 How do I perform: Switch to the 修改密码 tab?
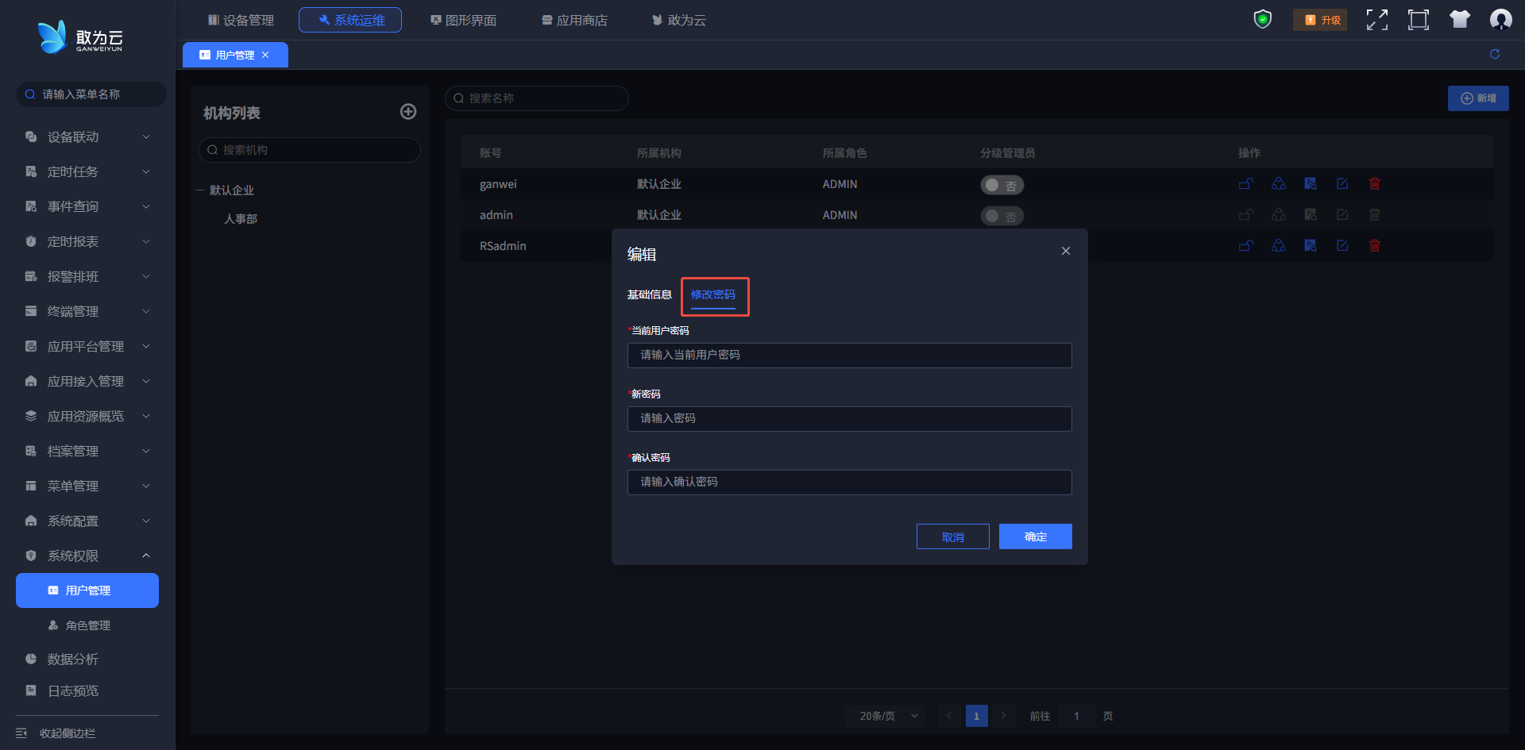click(713, 295)
